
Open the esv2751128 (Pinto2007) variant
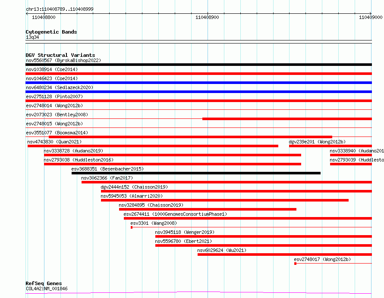(x=198, y=101)
